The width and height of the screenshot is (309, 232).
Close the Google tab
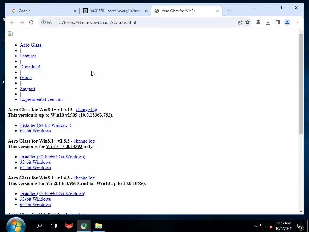click(x=75, y=11)
